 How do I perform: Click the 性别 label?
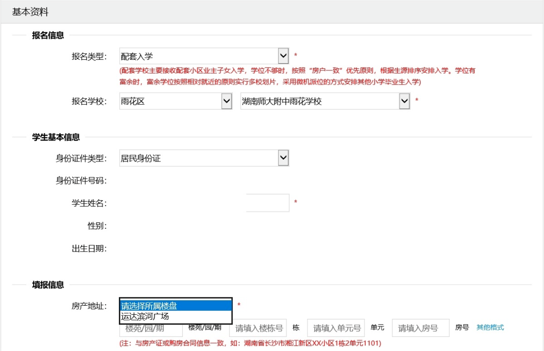pos(97,226)
